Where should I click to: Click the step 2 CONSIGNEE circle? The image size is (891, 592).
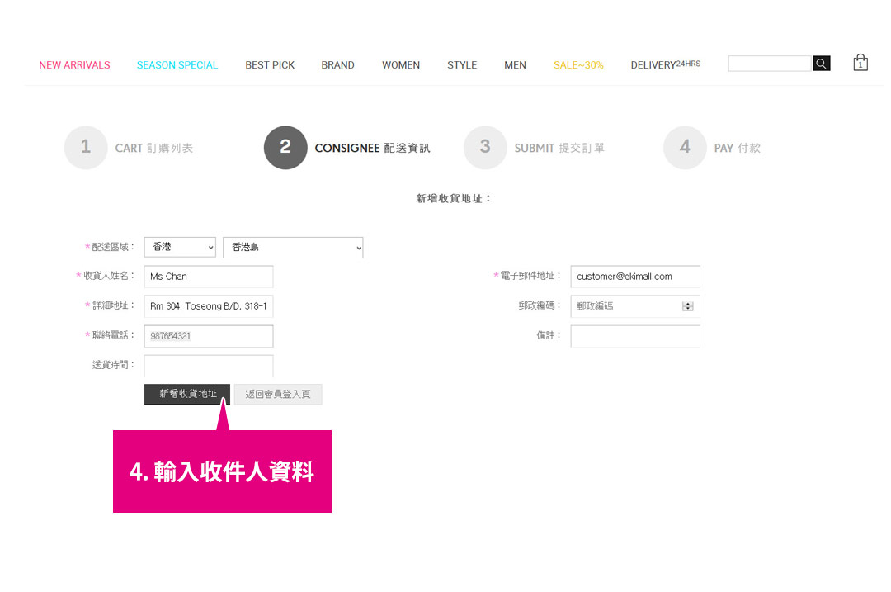285,148
